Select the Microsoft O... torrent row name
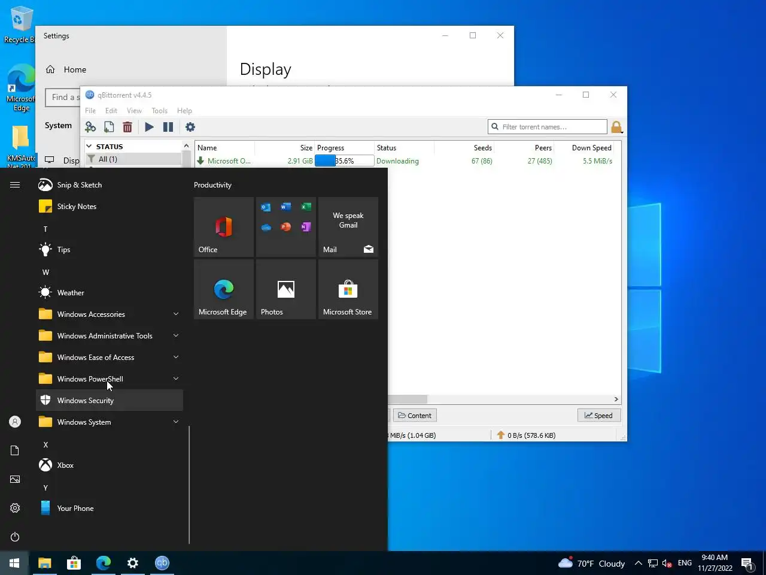 pos(229,161)
